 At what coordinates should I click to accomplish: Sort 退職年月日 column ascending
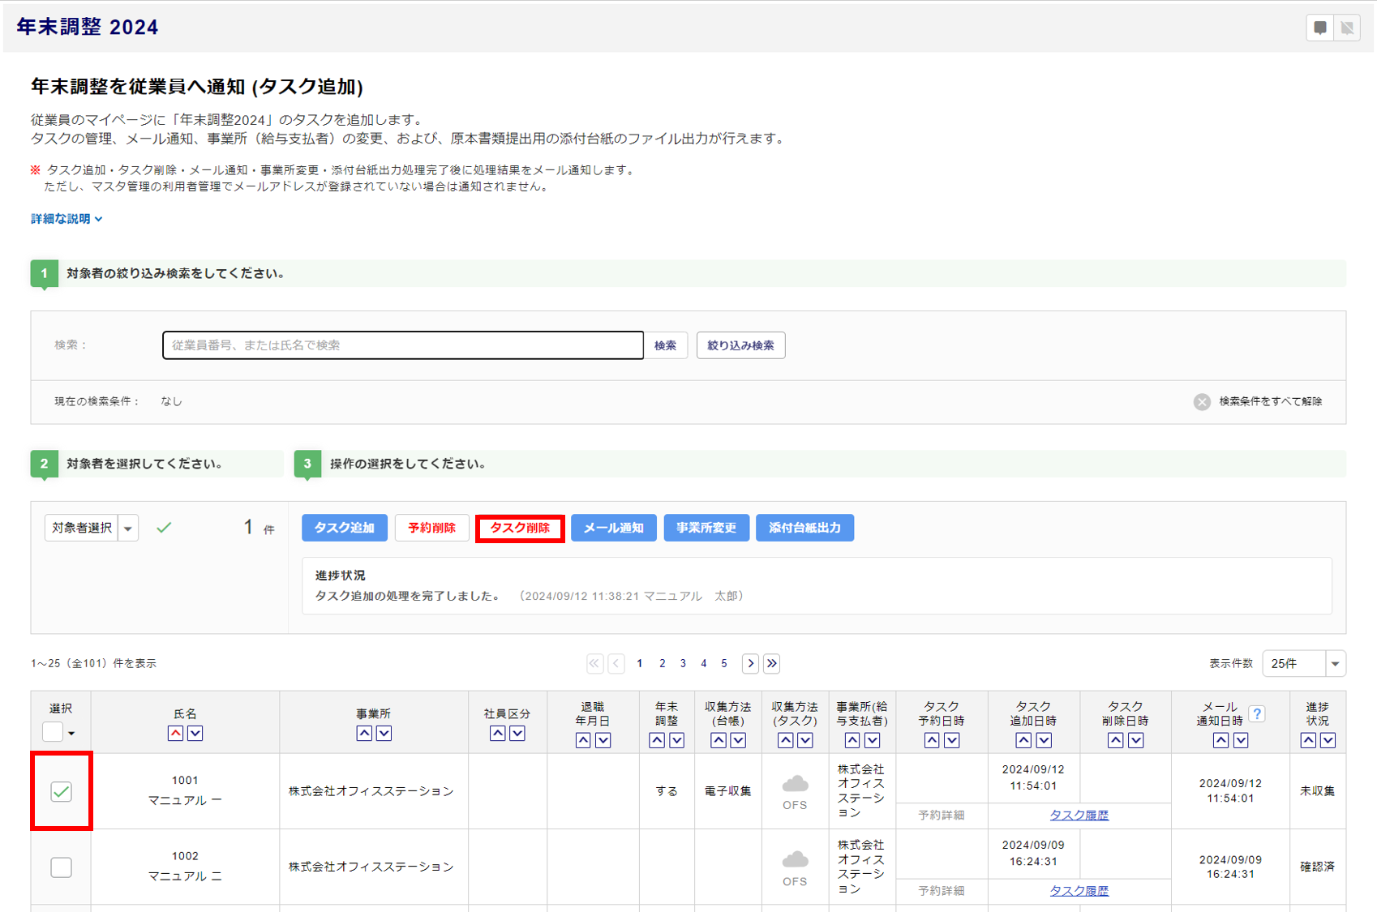583,740
